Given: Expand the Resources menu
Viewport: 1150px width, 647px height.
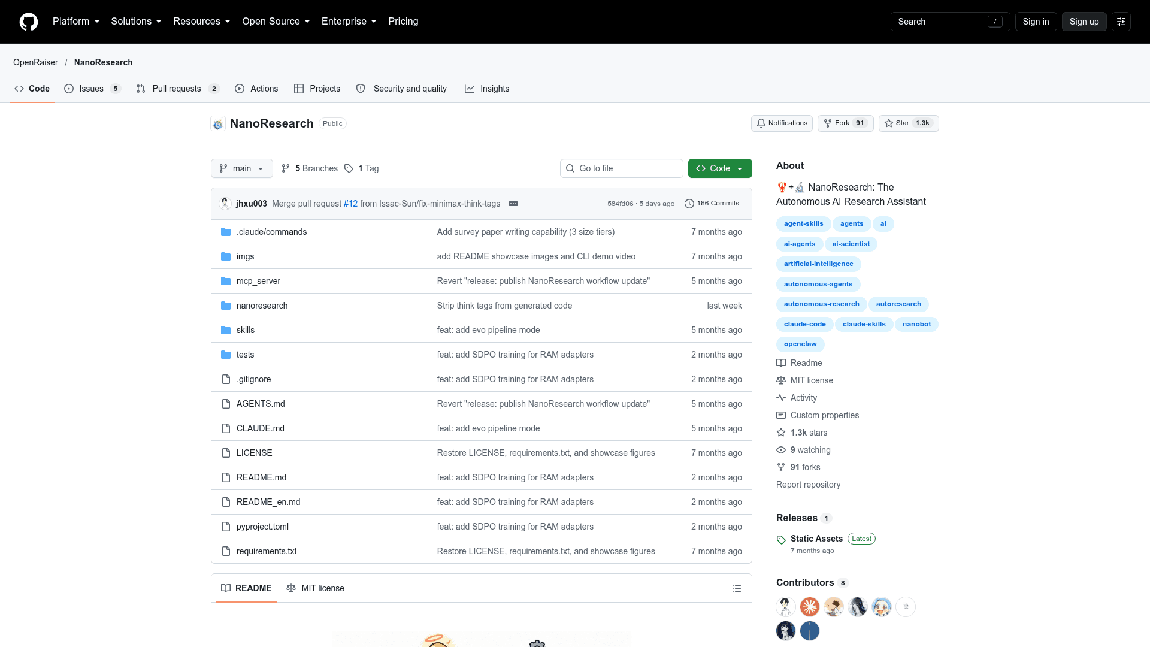Looking at the screenshot, I should click(x=202, y=22).
